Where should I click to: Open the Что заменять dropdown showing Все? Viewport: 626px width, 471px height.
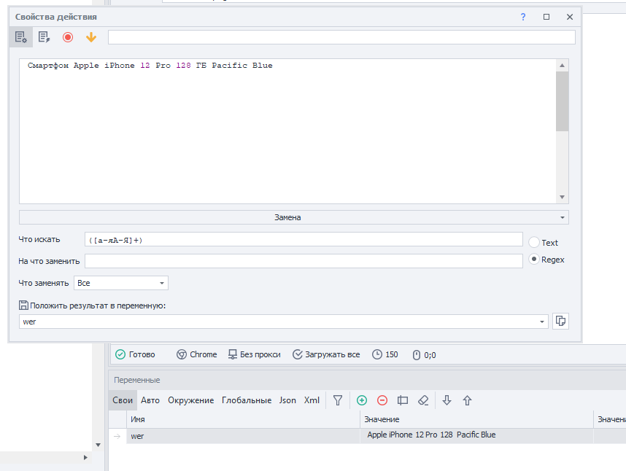point(121,283)
